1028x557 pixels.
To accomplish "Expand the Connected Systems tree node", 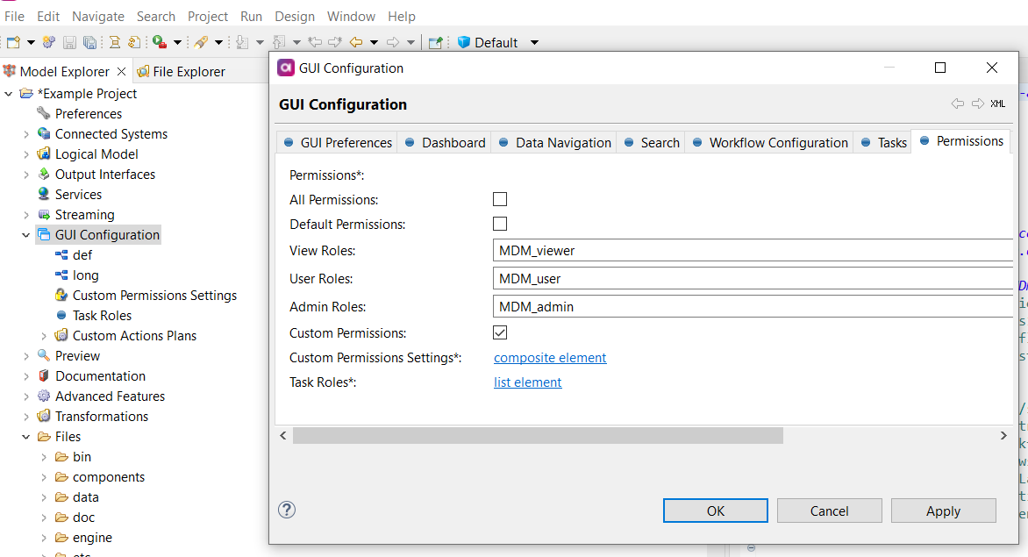I will point(26,134).
